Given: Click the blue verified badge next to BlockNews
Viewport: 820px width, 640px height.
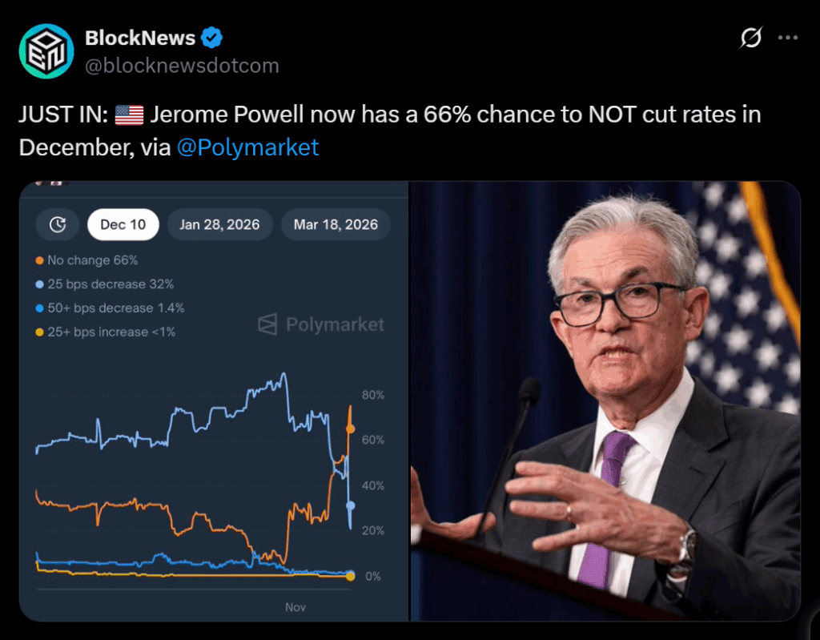Looking at the screenshot, I should 211,37.
